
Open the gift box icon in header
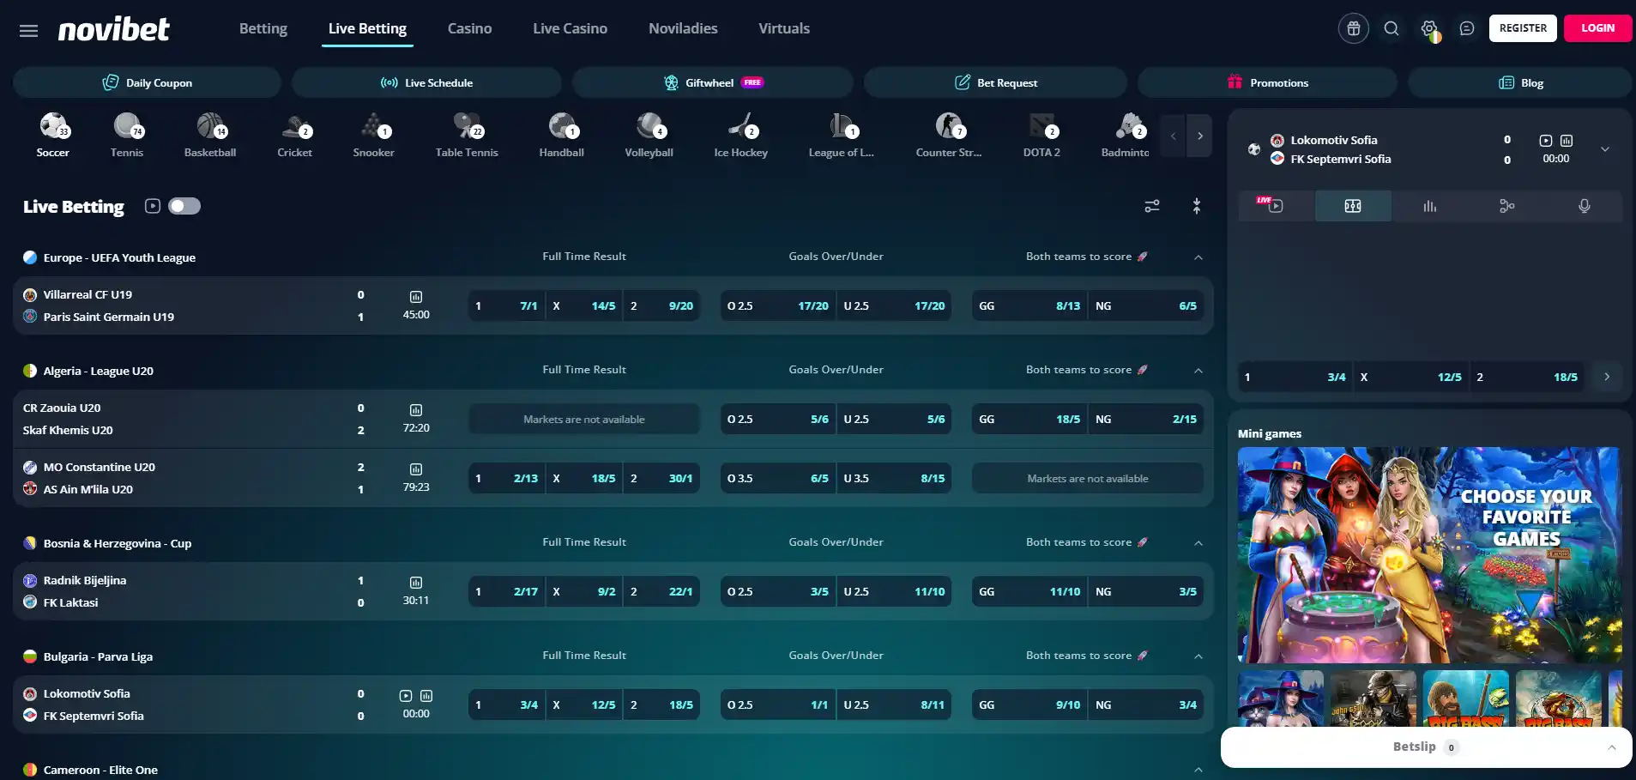(1354, 28)
